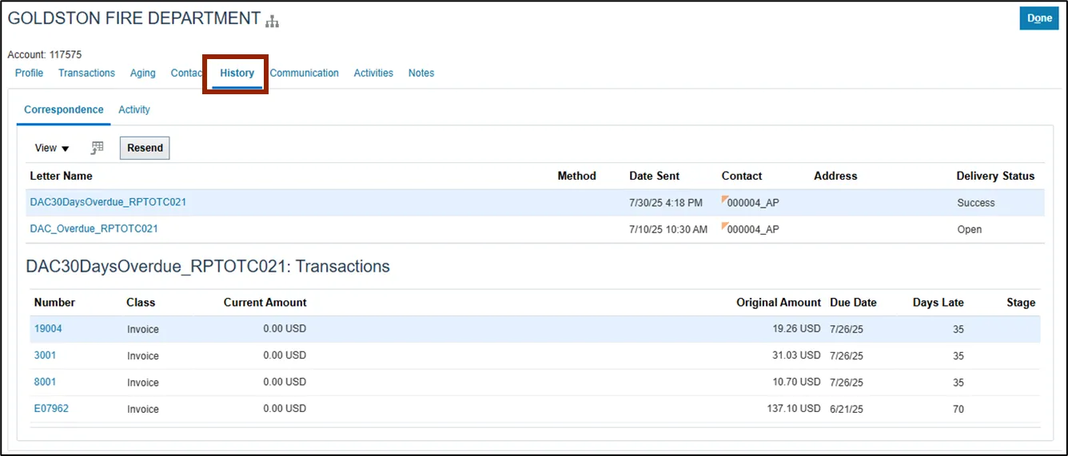This screenshot has height=456, width=1068.
Task: Open invoice number E07962
Action: tap(51, 408)
